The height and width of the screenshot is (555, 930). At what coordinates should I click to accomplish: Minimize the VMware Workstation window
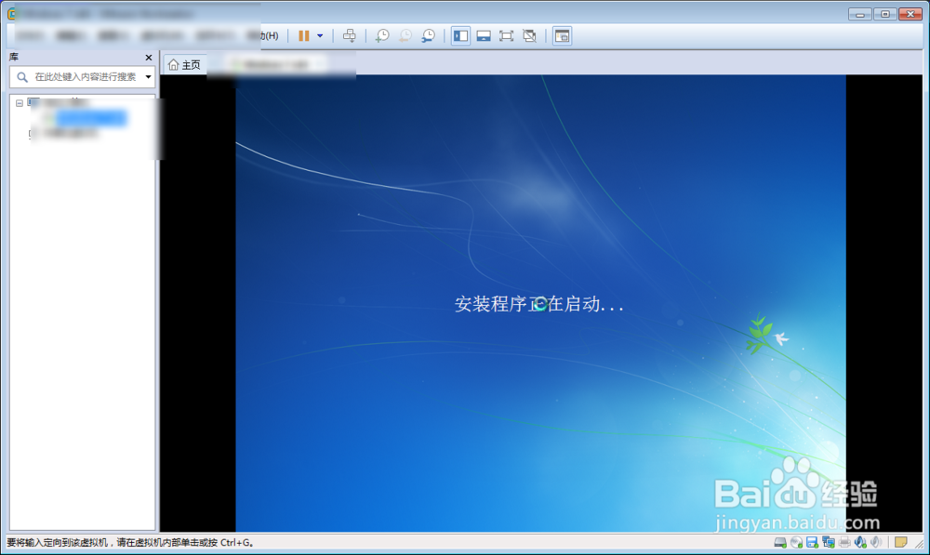[859, 14]
